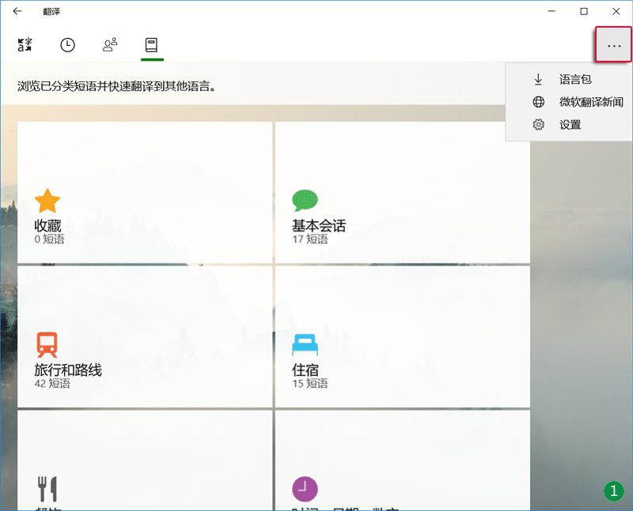Choose 语言包 from the menu
The height and width of the screenshot is (511, 633).
pos(569,80)
